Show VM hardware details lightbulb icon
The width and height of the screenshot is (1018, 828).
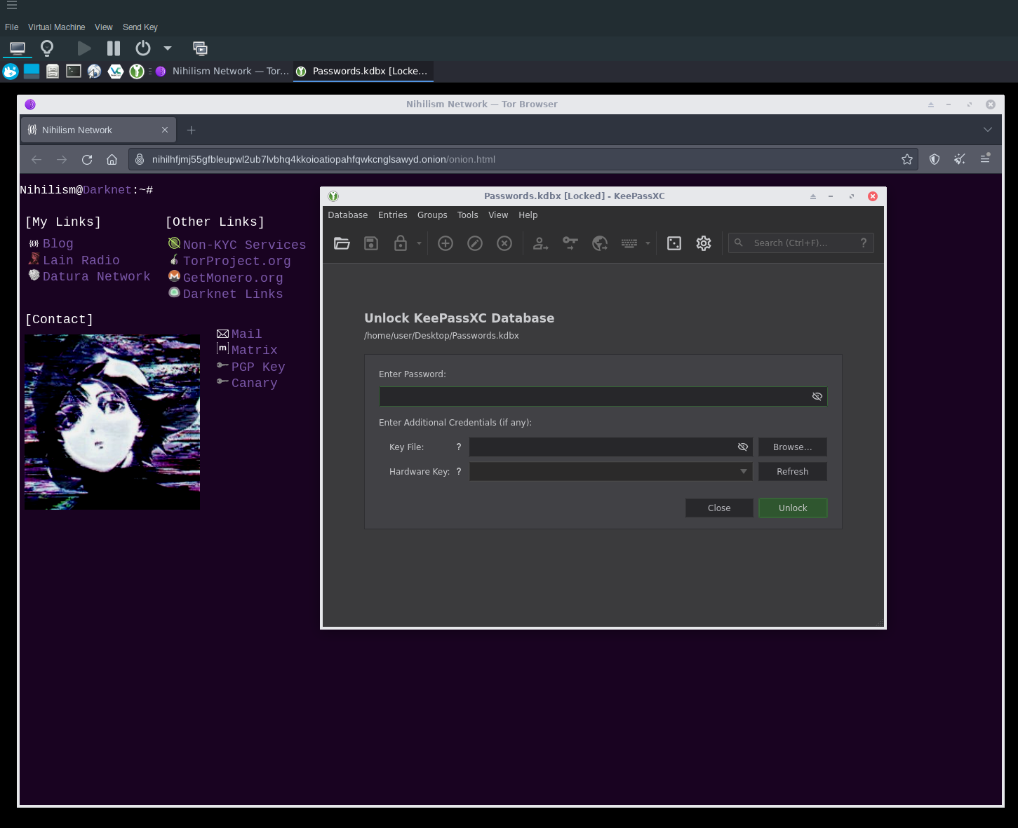tap(47, 48)
